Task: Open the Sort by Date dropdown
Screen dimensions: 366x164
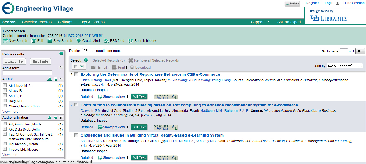Action: (x=345, y=66)
